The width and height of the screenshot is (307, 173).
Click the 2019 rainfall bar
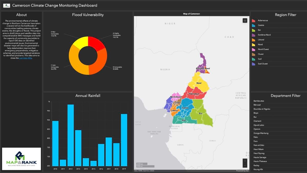124,140
